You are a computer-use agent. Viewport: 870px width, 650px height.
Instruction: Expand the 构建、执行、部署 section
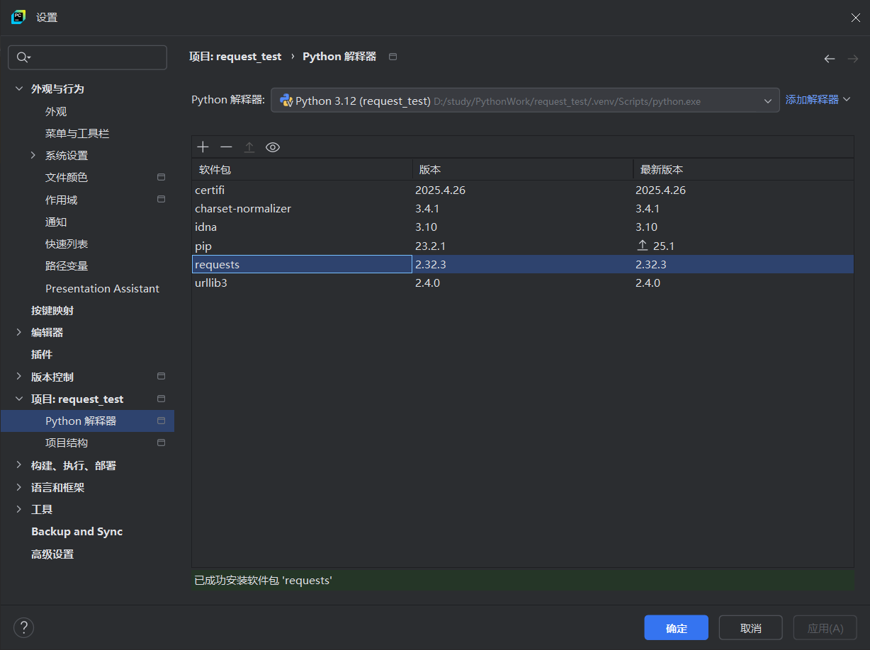(19, 465)
